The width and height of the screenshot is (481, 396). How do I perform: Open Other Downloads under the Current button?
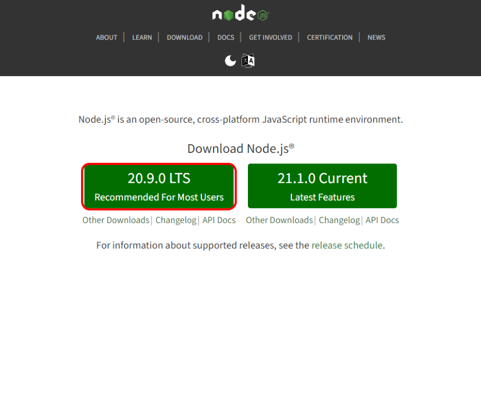[279, 220]
